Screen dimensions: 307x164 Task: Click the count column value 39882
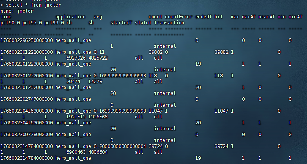tap(155, 52)
